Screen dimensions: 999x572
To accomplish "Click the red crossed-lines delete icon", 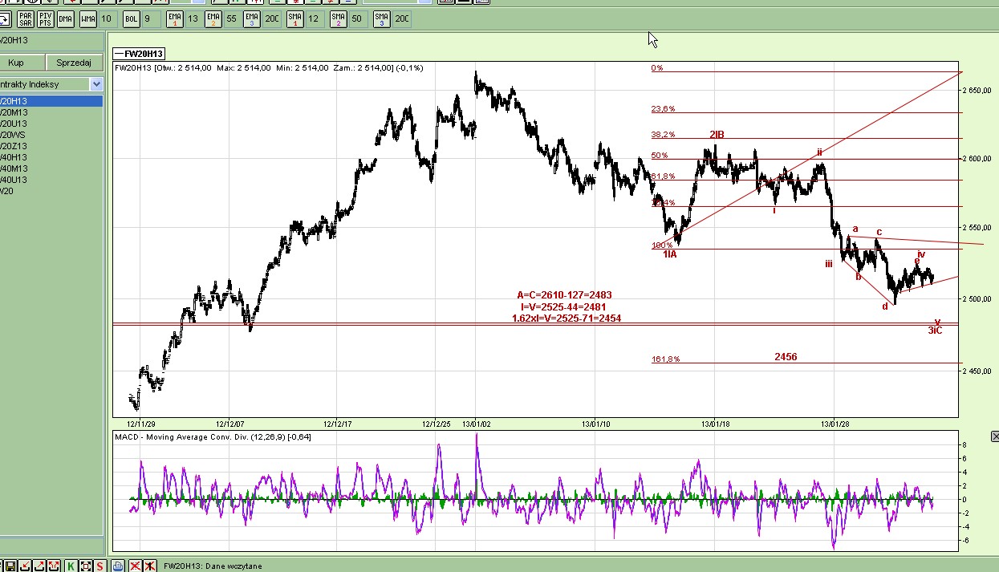I will pos(135,566).
